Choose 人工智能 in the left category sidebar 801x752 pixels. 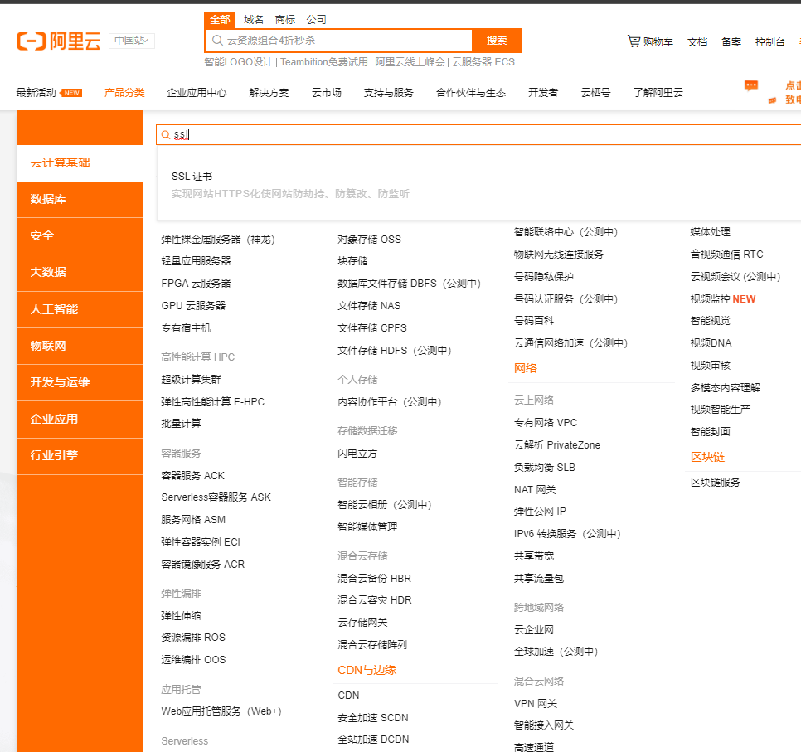[54, 309]
